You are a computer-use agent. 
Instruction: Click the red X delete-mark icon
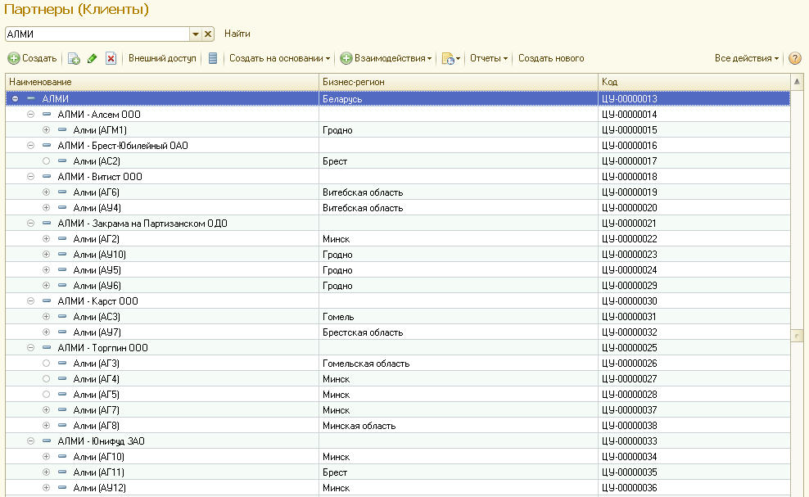point(111,59)
